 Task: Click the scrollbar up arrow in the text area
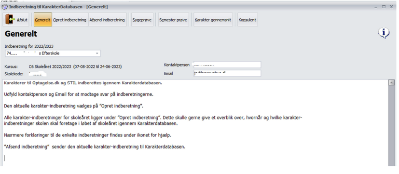point(391,82)
